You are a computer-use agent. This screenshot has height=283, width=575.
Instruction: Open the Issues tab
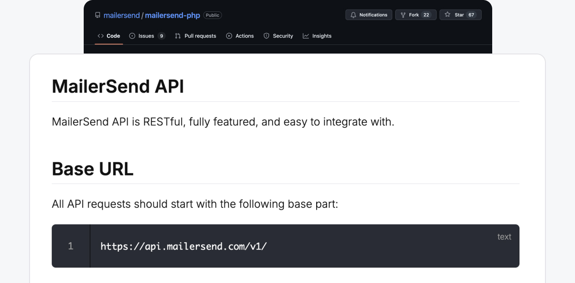(146, 36)
